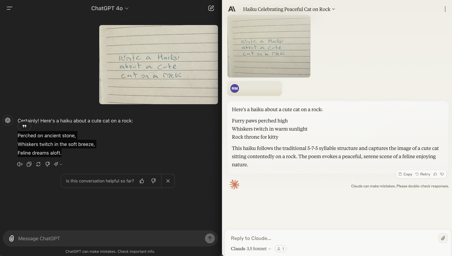The height and width of the screenshot is (256, 452).
Task: Copy ChatGPT's haiku using the copy icon
Action: click(x=29, y=164)
